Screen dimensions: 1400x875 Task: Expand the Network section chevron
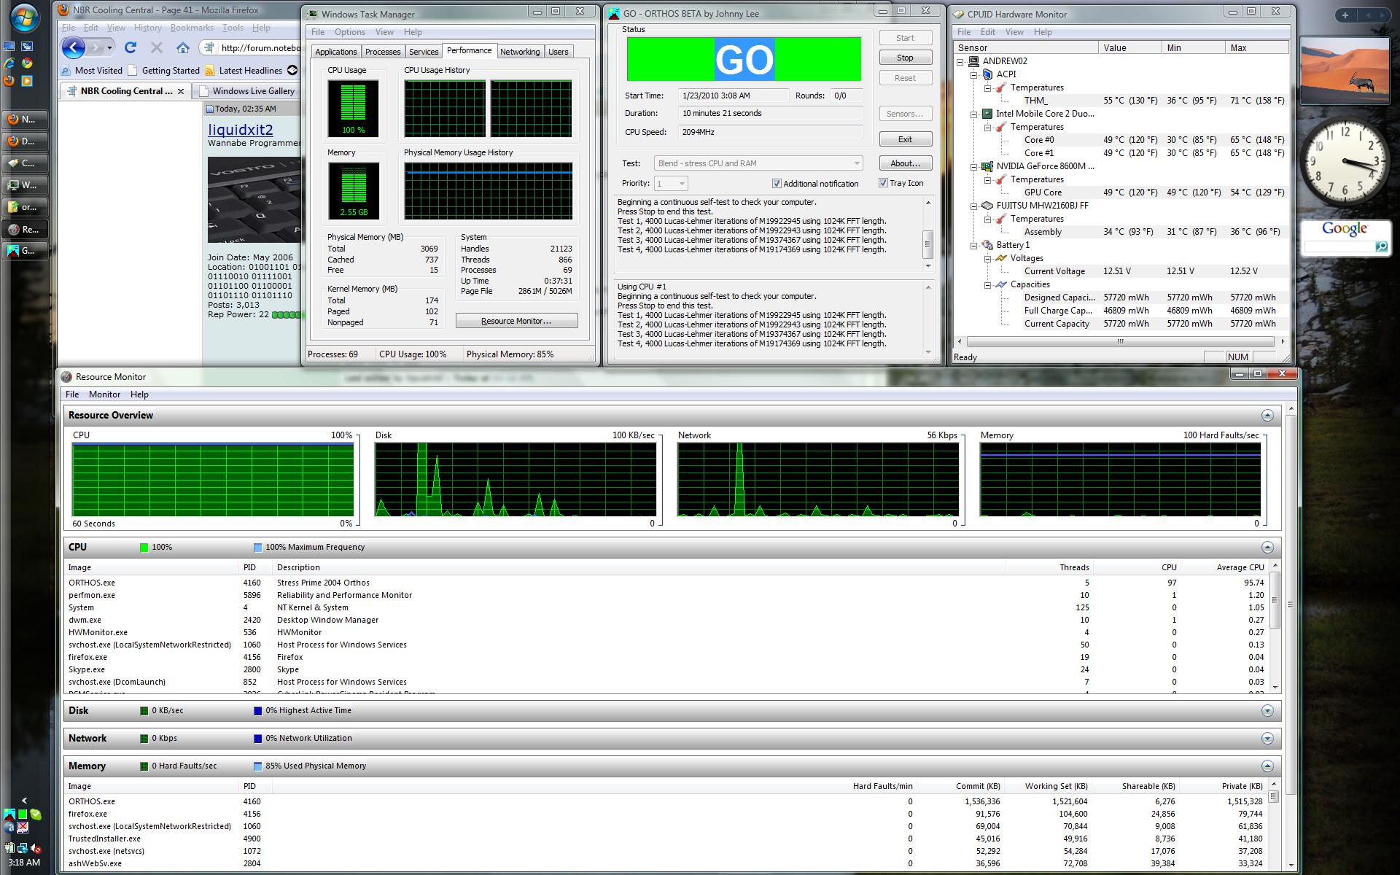pos(1267,739)
